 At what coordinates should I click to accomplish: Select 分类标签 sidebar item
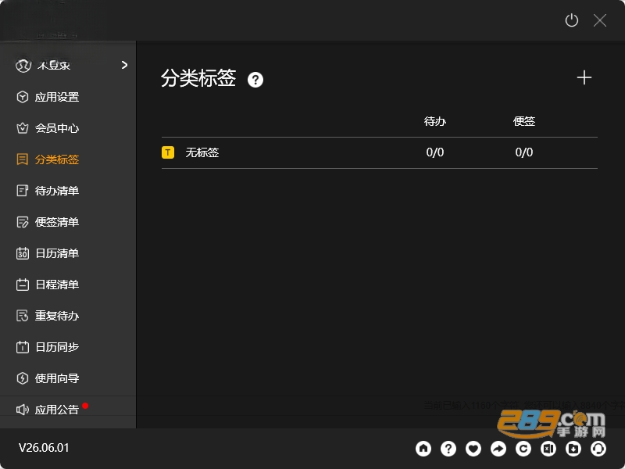click(48, 159)
